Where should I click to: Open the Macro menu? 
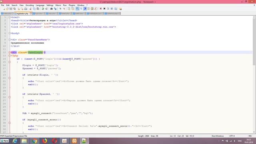click(58, 5)
